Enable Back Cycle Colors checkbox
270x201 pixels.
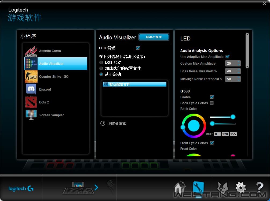[x=212, y=103]
